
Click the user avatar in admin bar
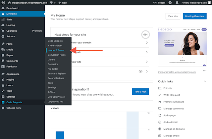[209, 3]
